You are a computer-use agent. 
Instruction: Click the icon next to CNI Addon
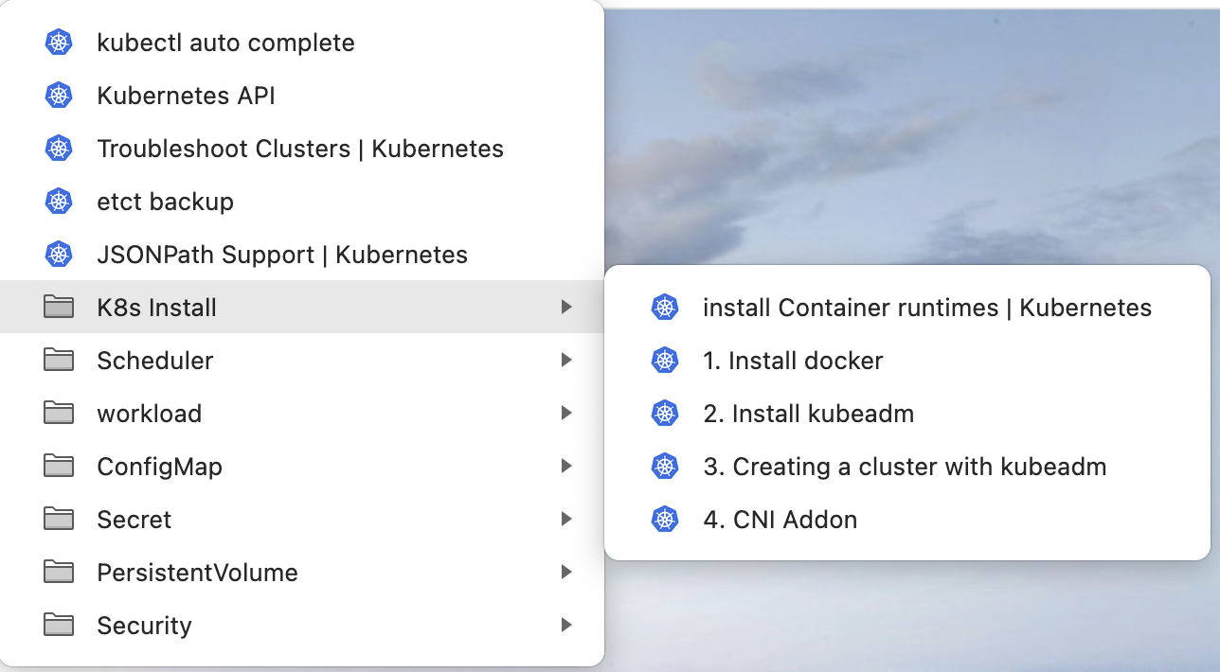(665, 520)
